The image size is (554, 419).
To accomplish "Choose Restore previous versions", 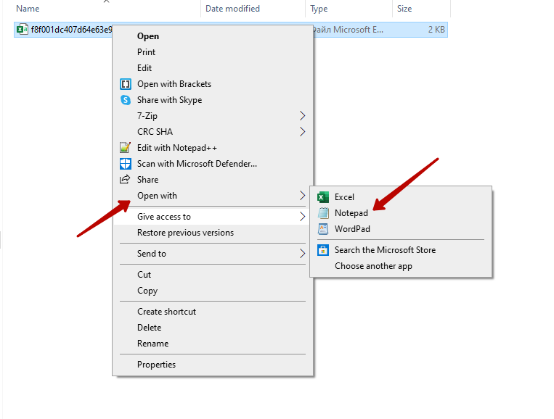I will 213,233.
